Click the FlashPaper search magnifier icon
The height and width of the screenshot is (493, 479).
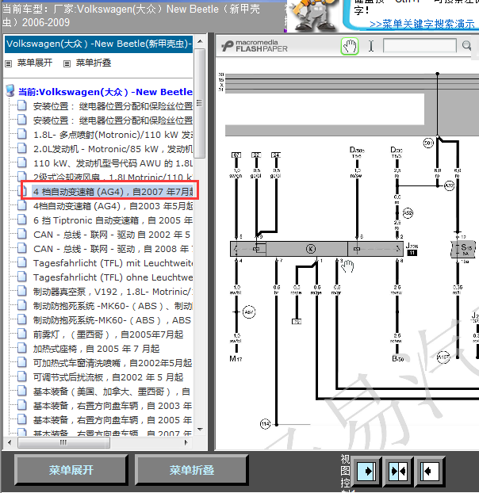coord(467,46)
